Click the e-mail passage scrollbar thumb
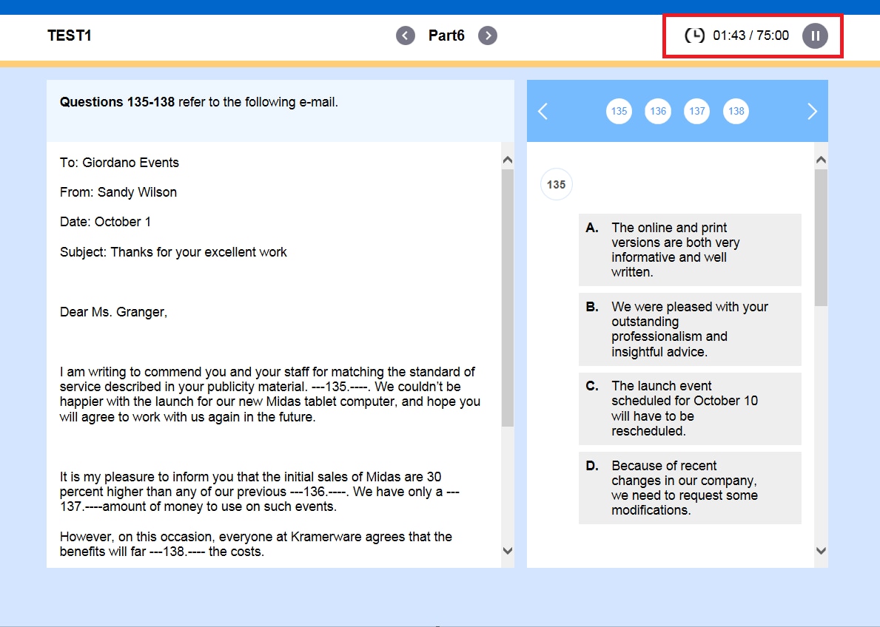This screenshot has height=627, width=880. pyautogui.click(x=508, y=296)
